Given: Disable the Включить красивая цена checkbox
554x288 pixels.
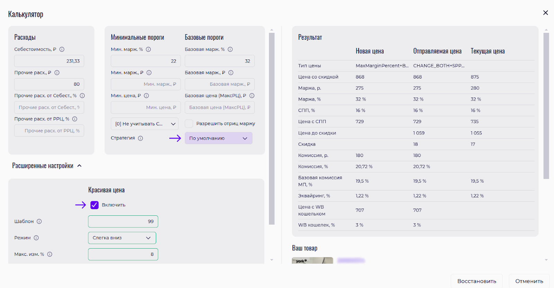Looking at the screenshot, I should tap(95, 205).
